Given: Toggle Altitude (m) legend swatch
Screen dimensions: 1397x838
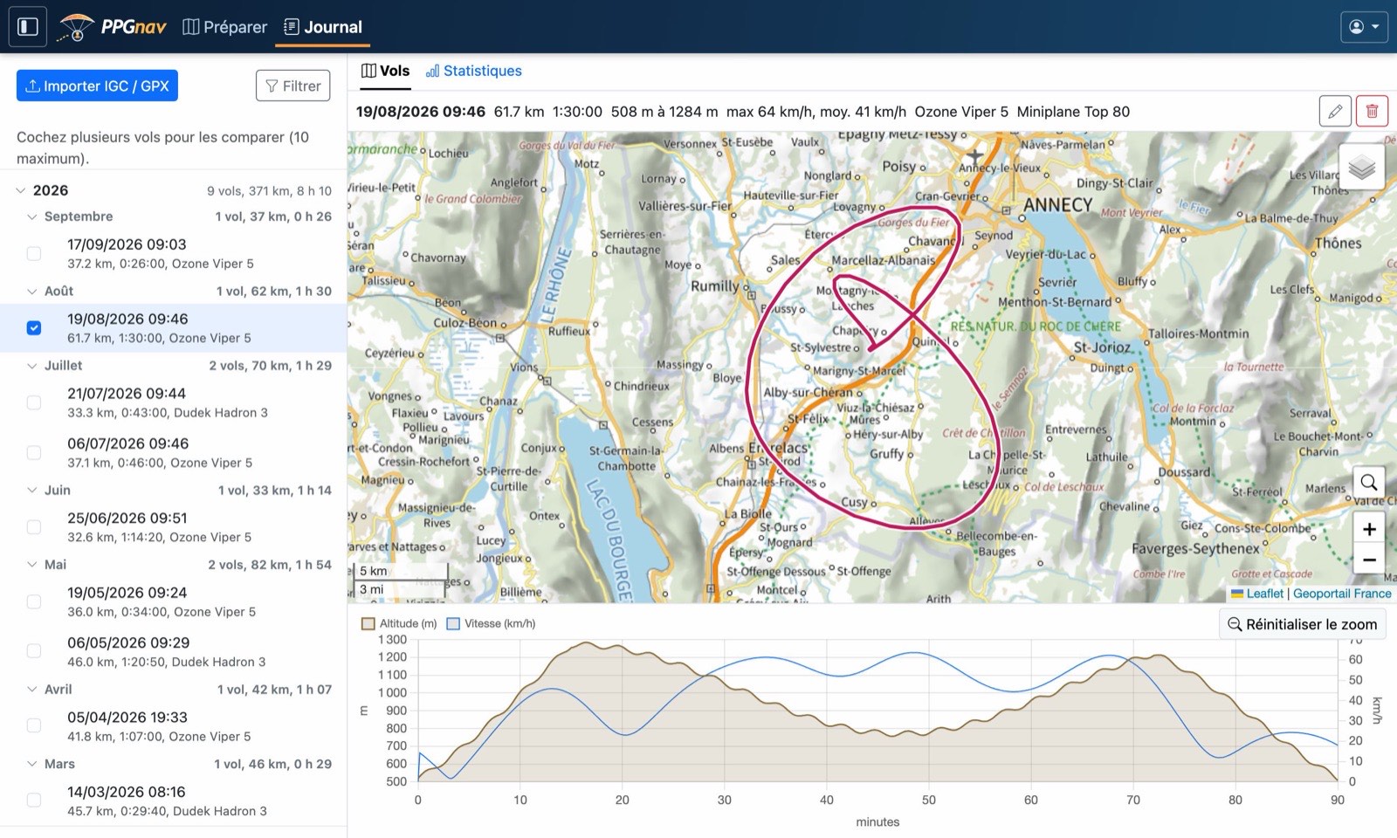Looking at the screenshot, I should click(368, 623).
